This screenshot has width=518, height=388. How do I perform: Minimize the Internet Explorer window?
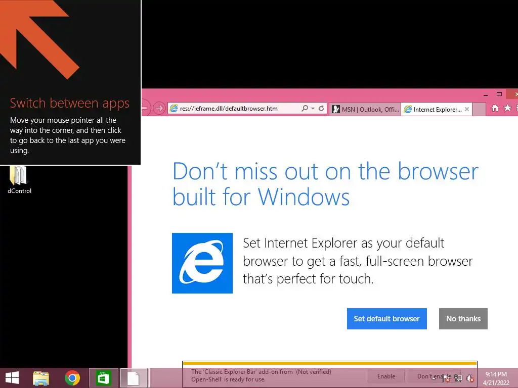pos(485,94)
